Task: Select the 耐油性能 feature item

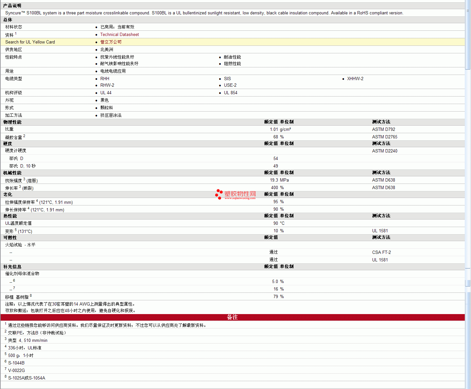Action: 232,57
